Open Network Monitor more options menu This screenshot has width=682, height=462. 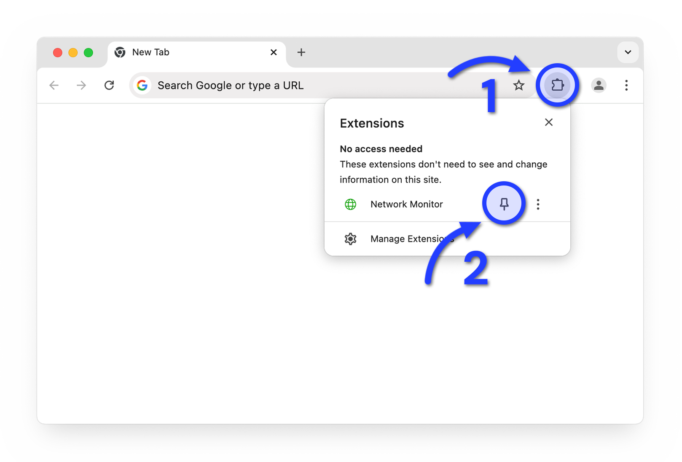[x=538, y=204]
